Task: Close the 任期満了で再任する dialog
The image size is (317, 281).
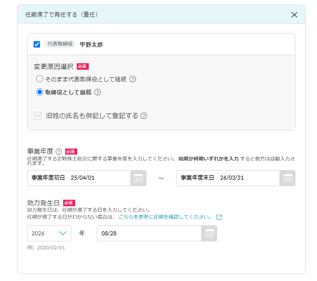Action: click(294, 15)
